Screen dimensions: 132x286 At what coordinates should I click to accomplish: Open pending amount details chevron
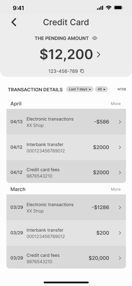pyautogui.click(x=99, y=54)
